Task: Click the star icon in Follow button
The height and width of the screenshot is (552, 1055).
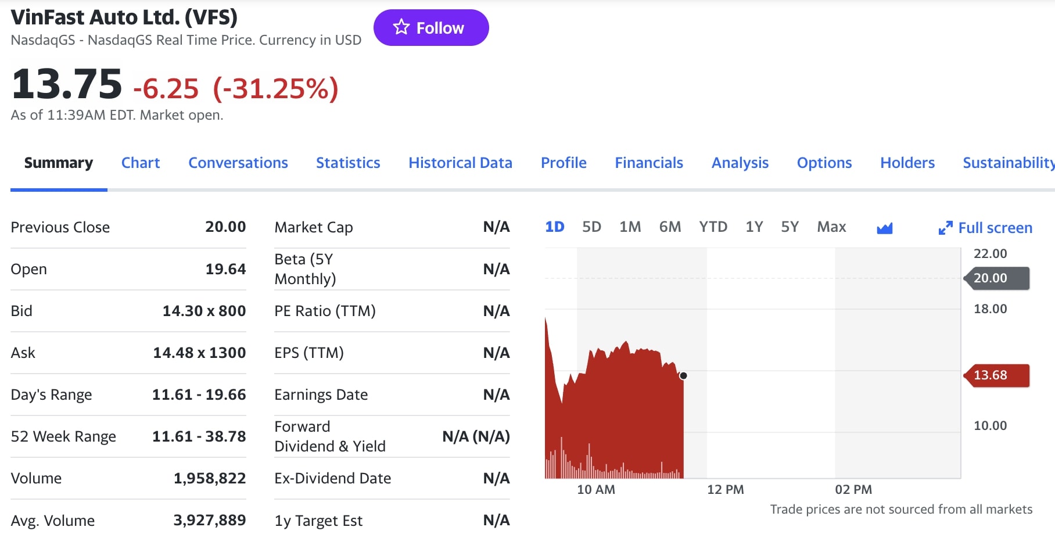Action: point(401,27)
